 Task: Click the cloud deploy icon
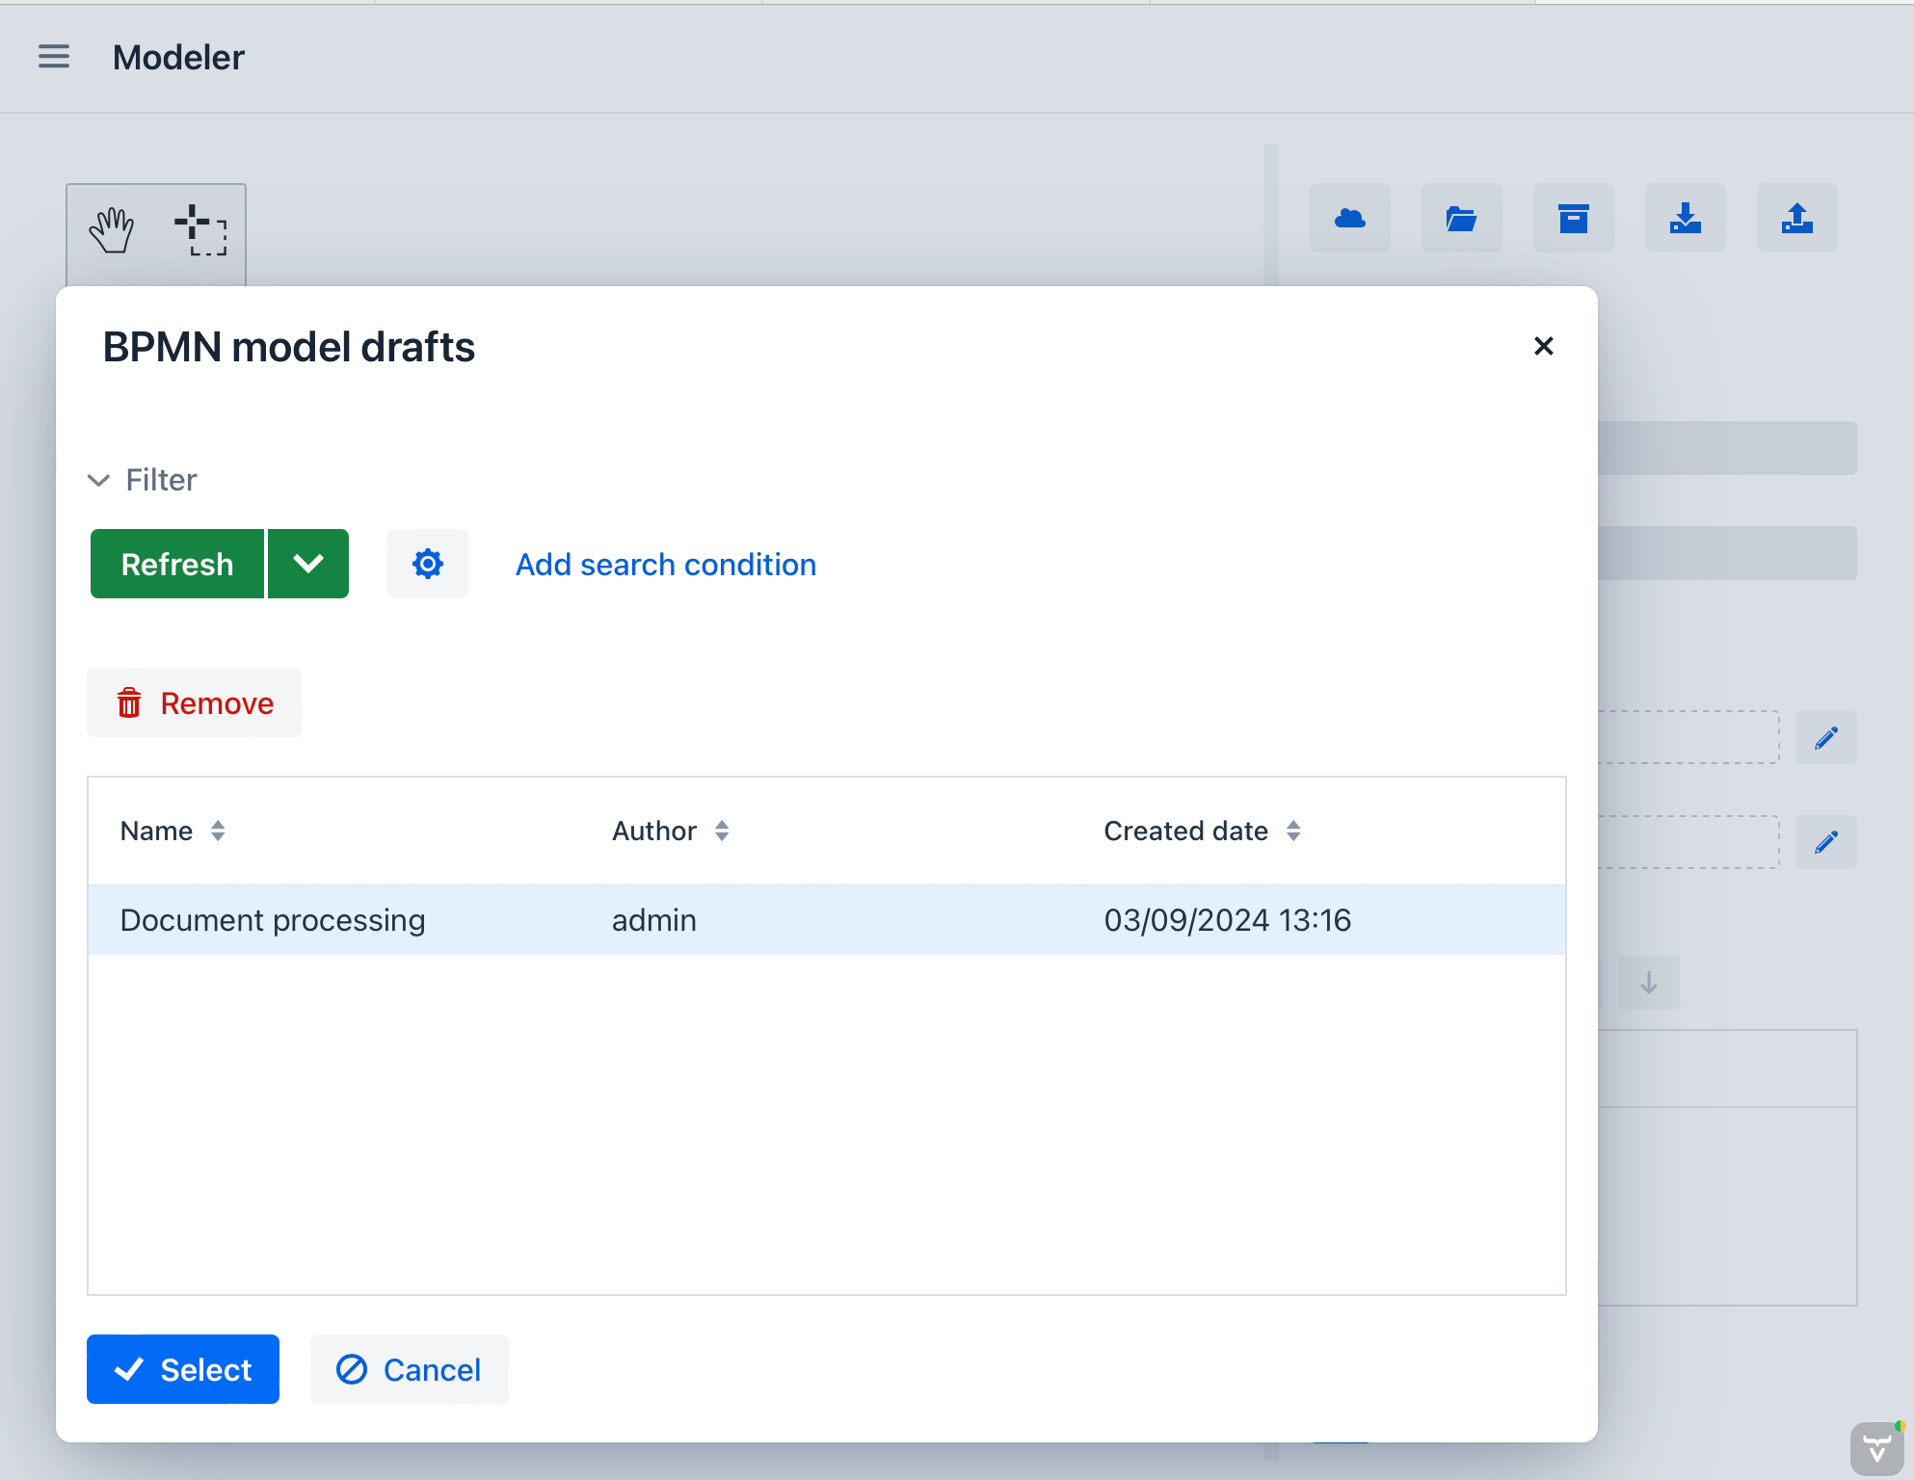click(1349, 219)
